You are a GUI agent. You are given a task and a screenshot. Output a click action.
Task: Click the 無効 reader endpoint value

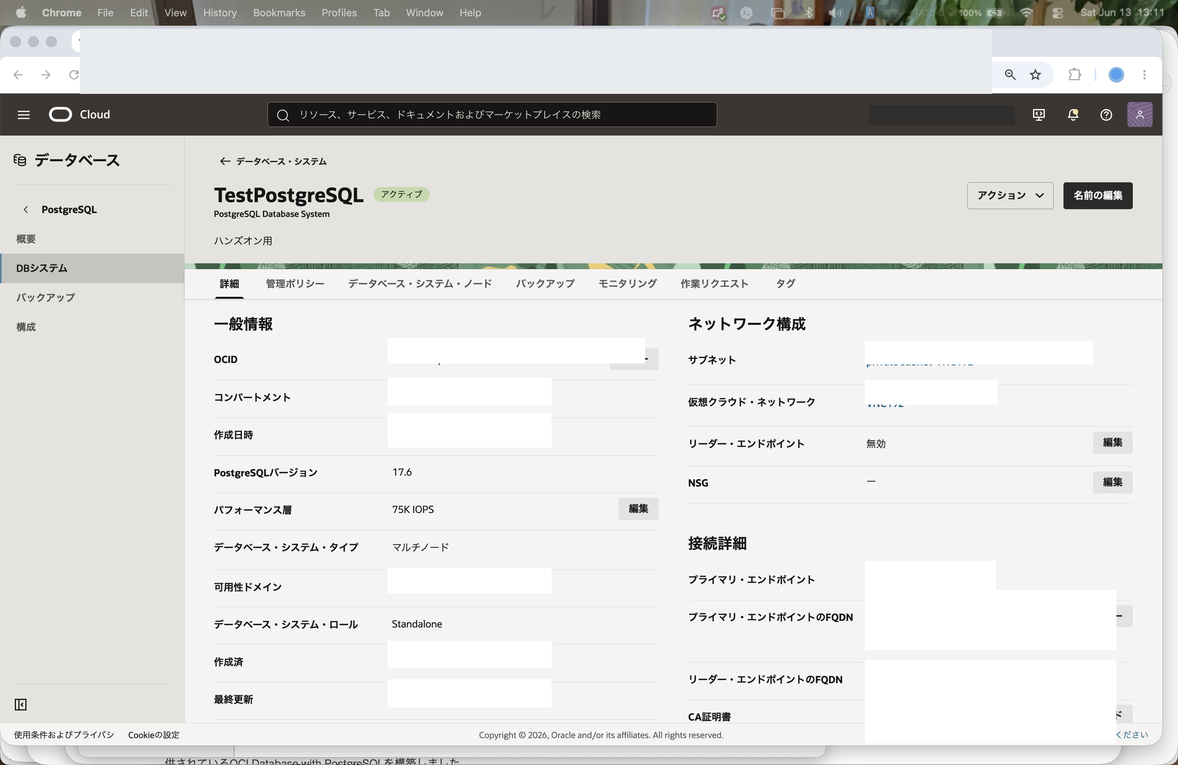(x=876, y=444)
